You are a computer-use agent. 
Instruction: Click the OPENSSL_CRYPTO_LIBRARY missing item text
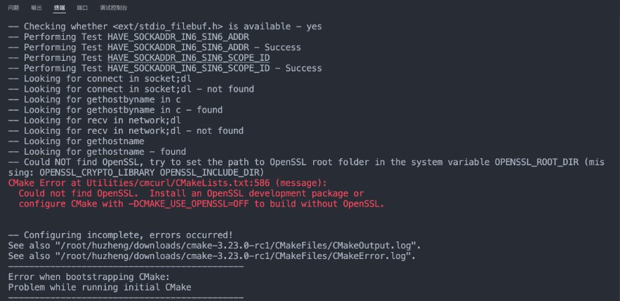tap(97, 173)
